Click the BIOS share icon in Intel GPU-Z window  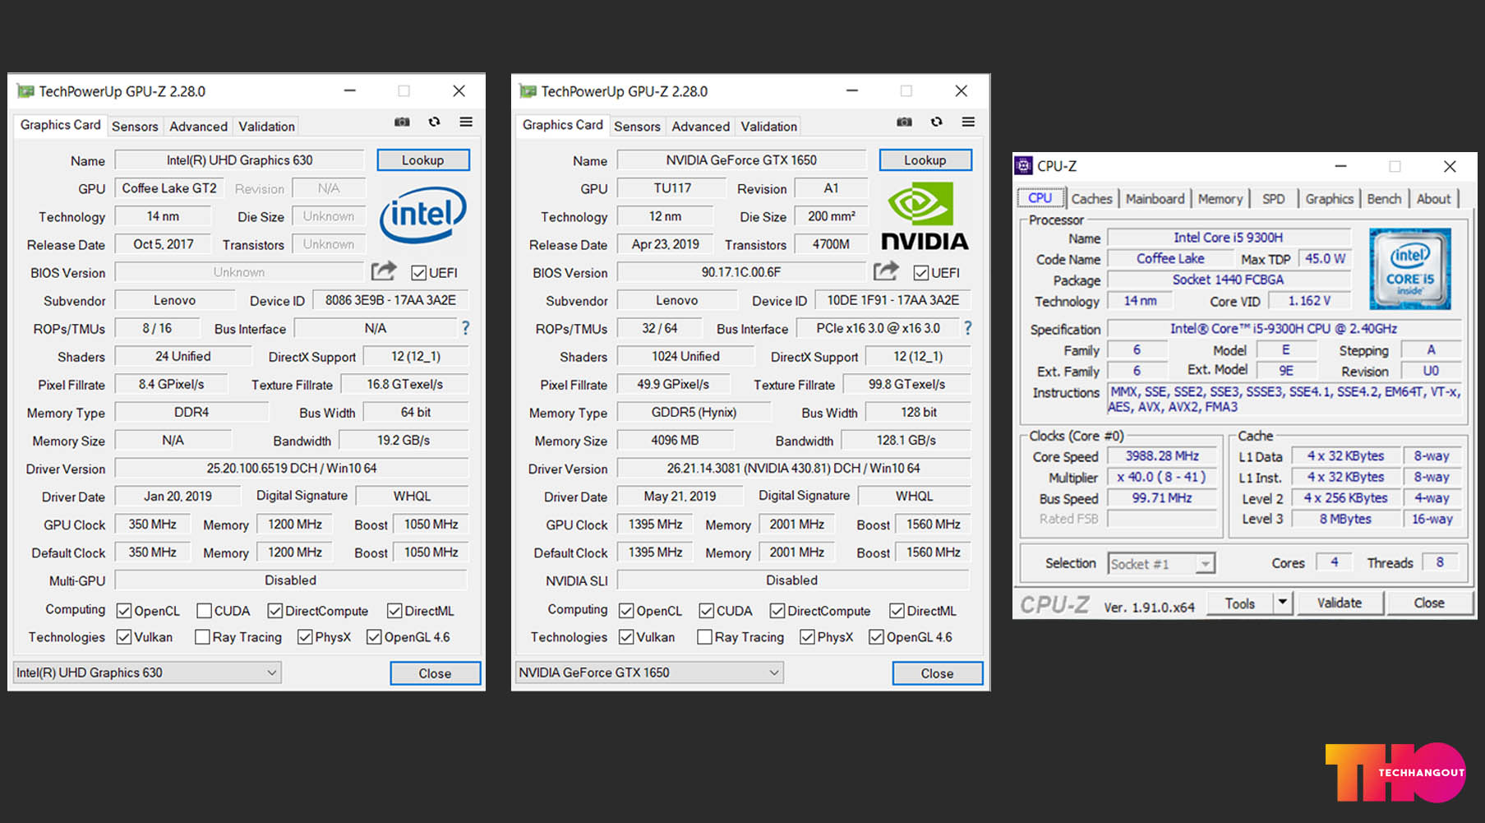pyautogui.click(x=383, y=270)
